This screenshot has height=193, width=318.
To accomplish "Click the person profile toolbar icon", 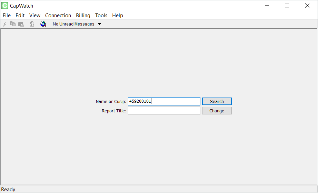I will 32,24.
